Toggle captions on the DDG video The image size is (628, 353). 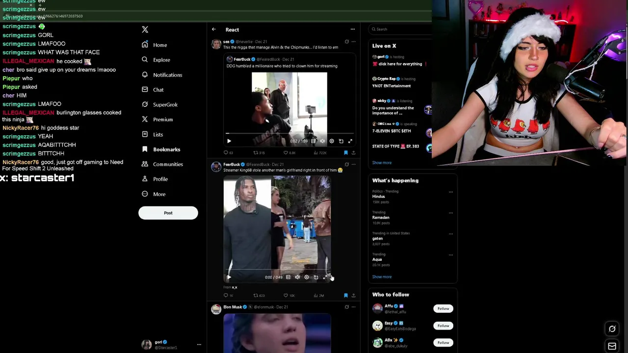click(313, 141)
